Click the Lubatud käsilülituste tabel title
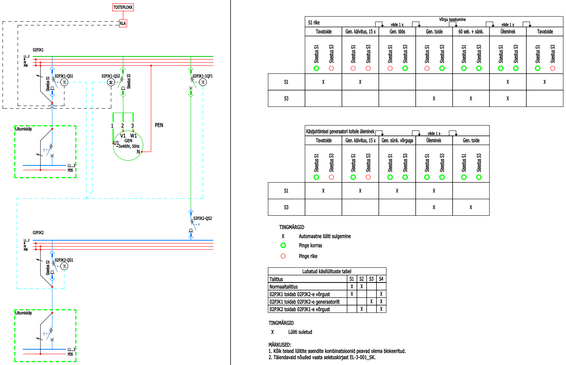 [x=327, y=271]
